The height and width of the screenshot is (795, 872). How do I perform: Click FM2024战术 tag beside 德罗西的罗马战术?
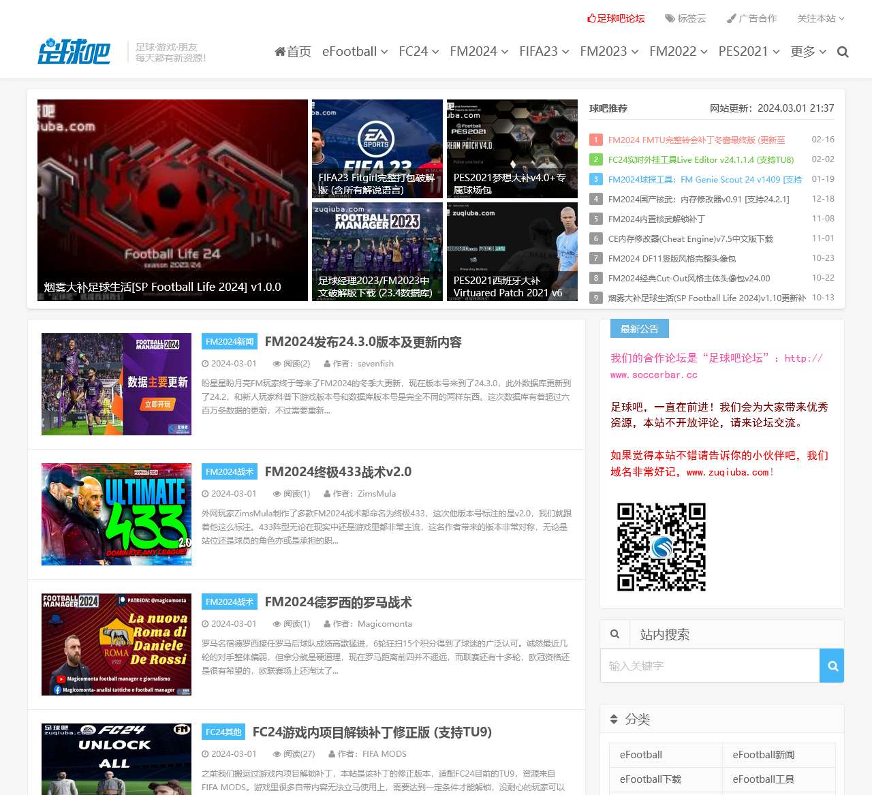230,602
